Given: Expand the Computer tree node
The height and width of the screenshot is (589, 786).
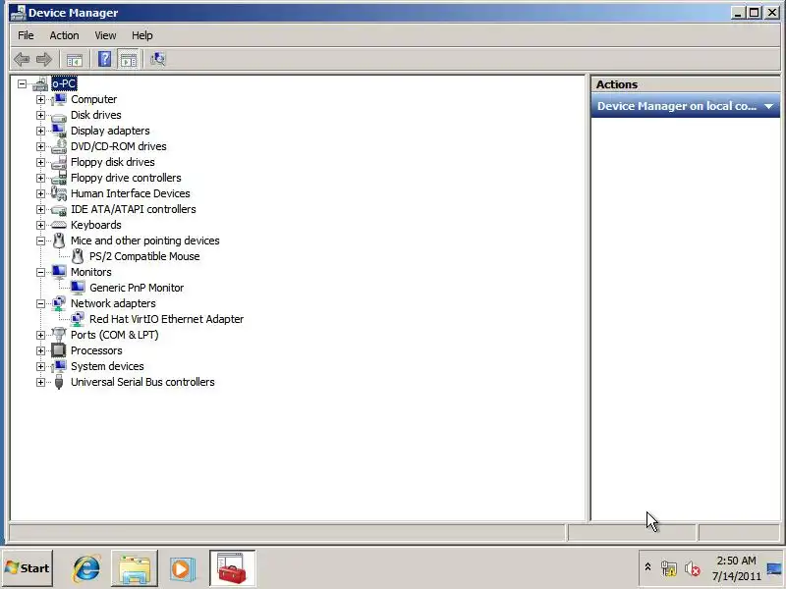Looking at the screenshot, I should (x=40, y=100).
